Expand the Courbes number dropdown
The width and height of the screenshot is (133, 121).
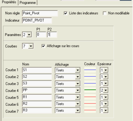coord(31,46)
